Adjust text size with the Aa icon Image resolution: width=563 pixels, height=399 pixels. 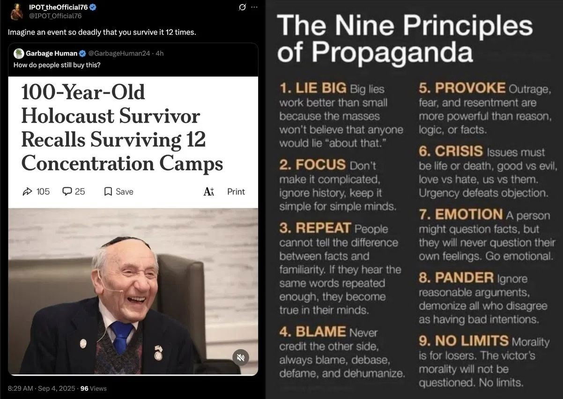209,192
